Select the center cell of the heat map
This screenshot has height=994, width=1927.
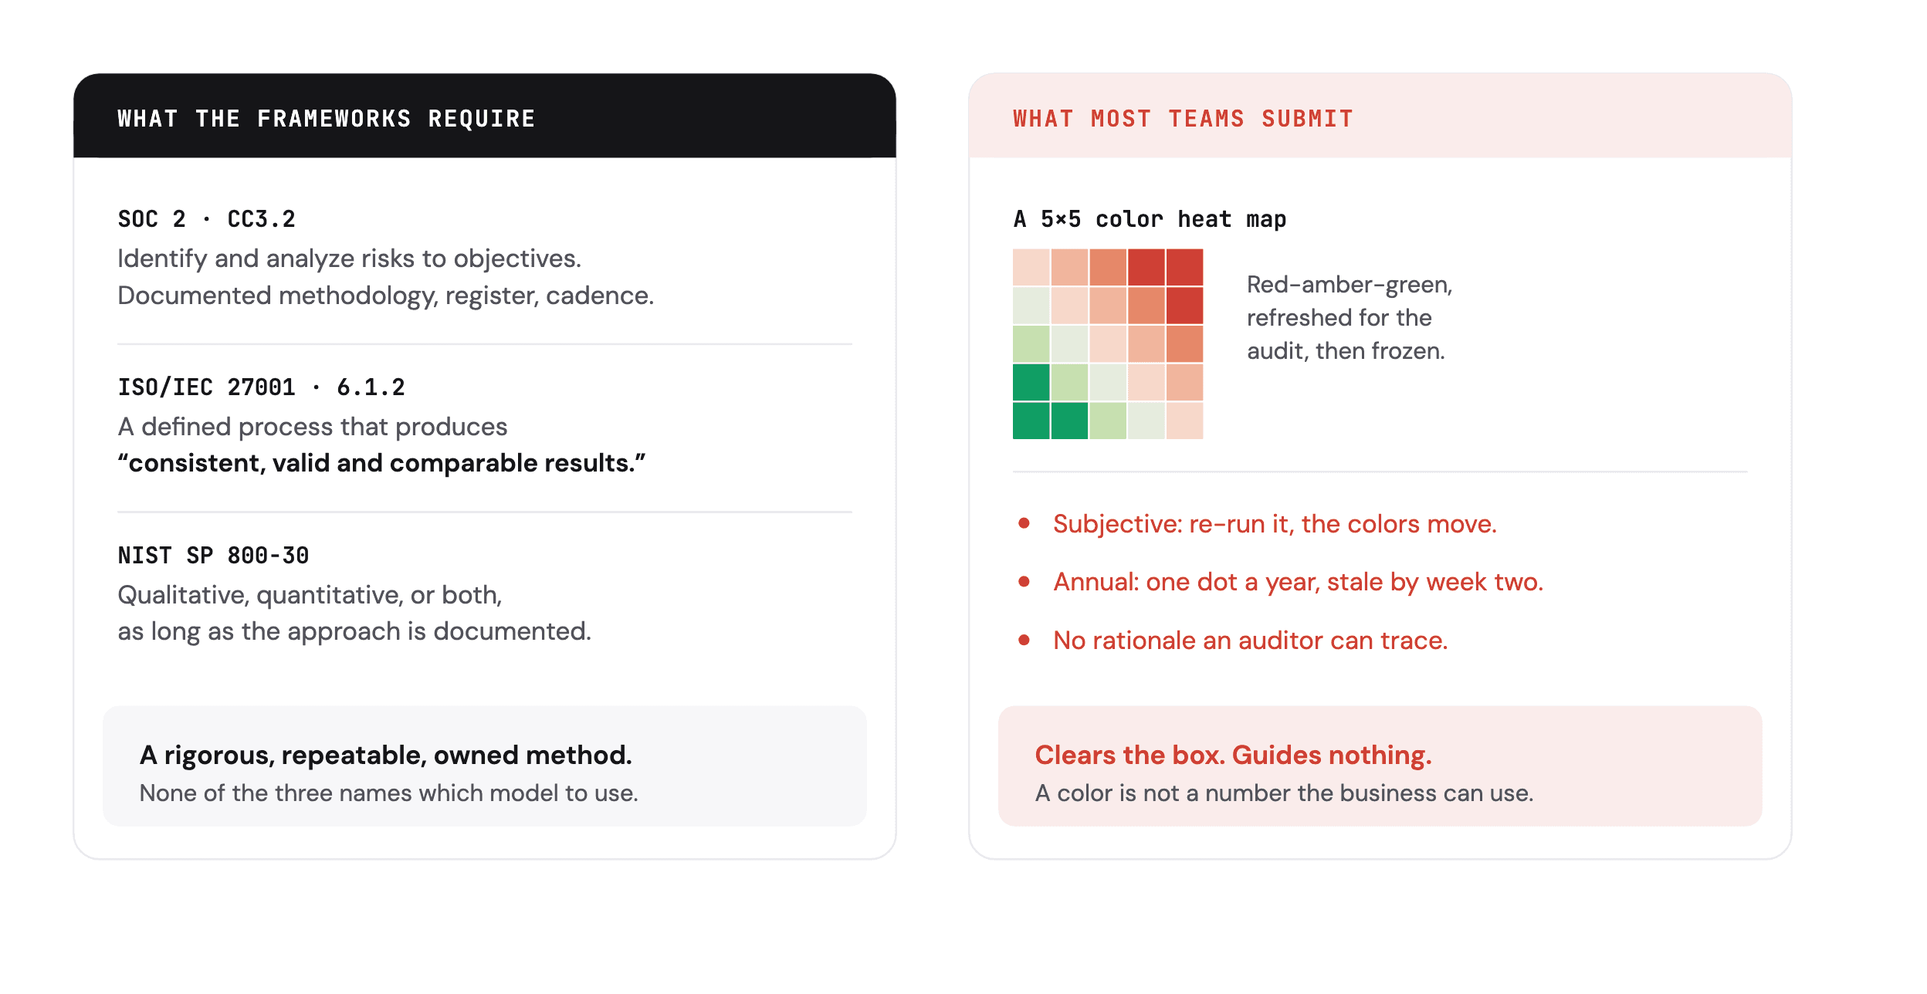[x=1108, y=344]
